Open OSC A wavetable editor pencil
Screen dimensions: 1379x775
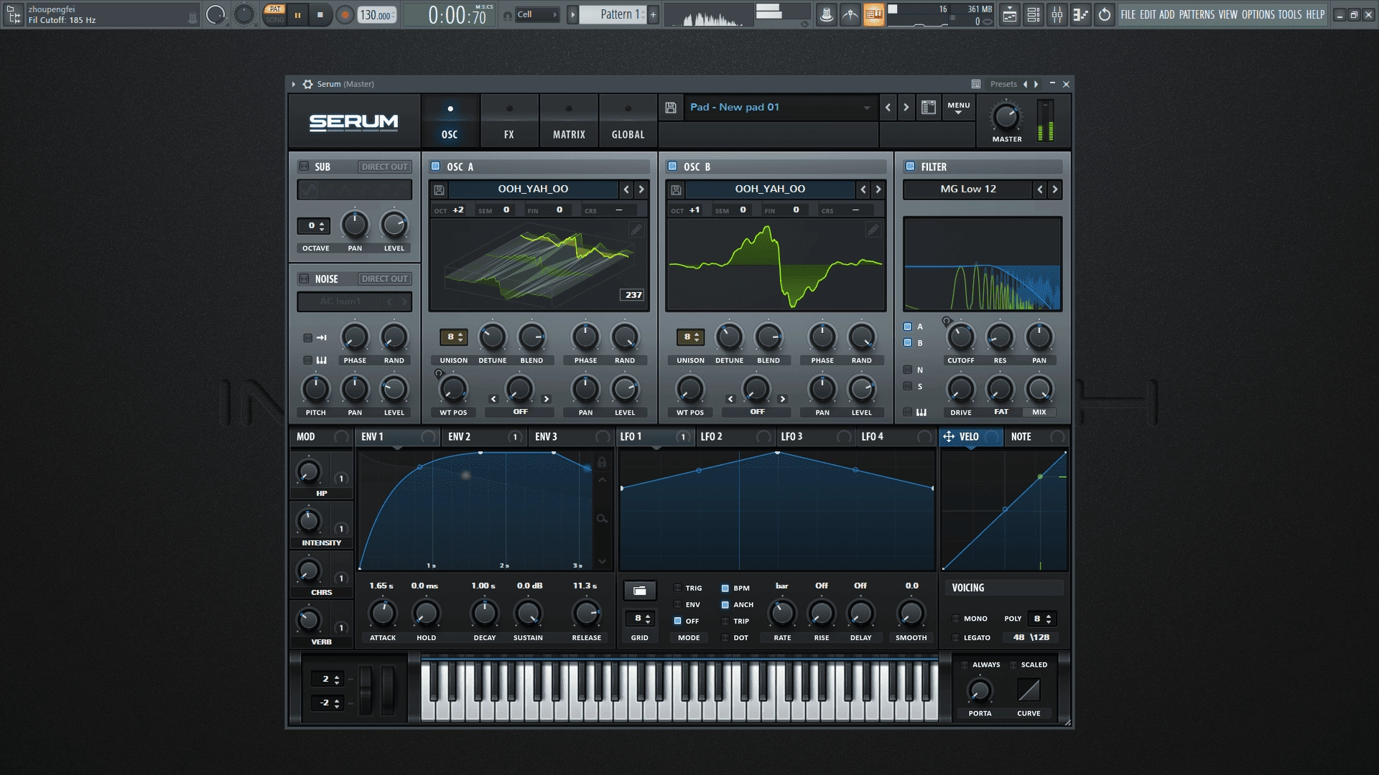coord(636,230)
